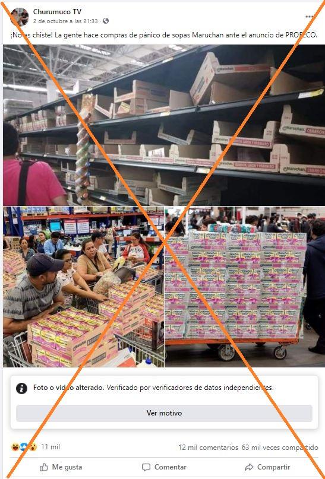Click the share arrow icon next to Compartir
This screenshot has width=325, height=479.
[x=249, y=467]
